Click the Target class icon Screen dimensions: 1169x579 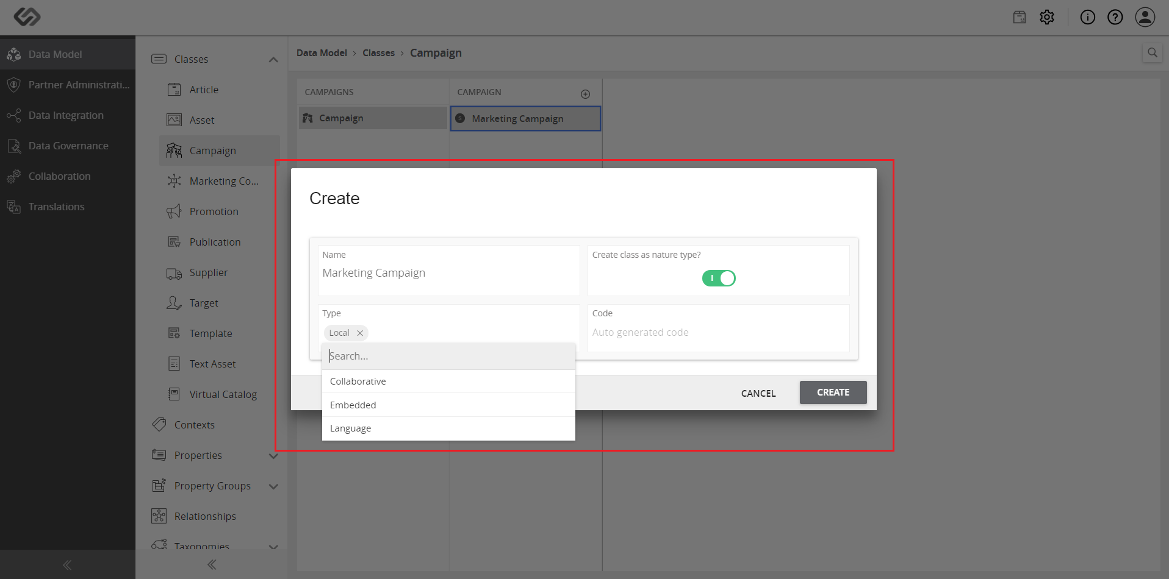174,303
